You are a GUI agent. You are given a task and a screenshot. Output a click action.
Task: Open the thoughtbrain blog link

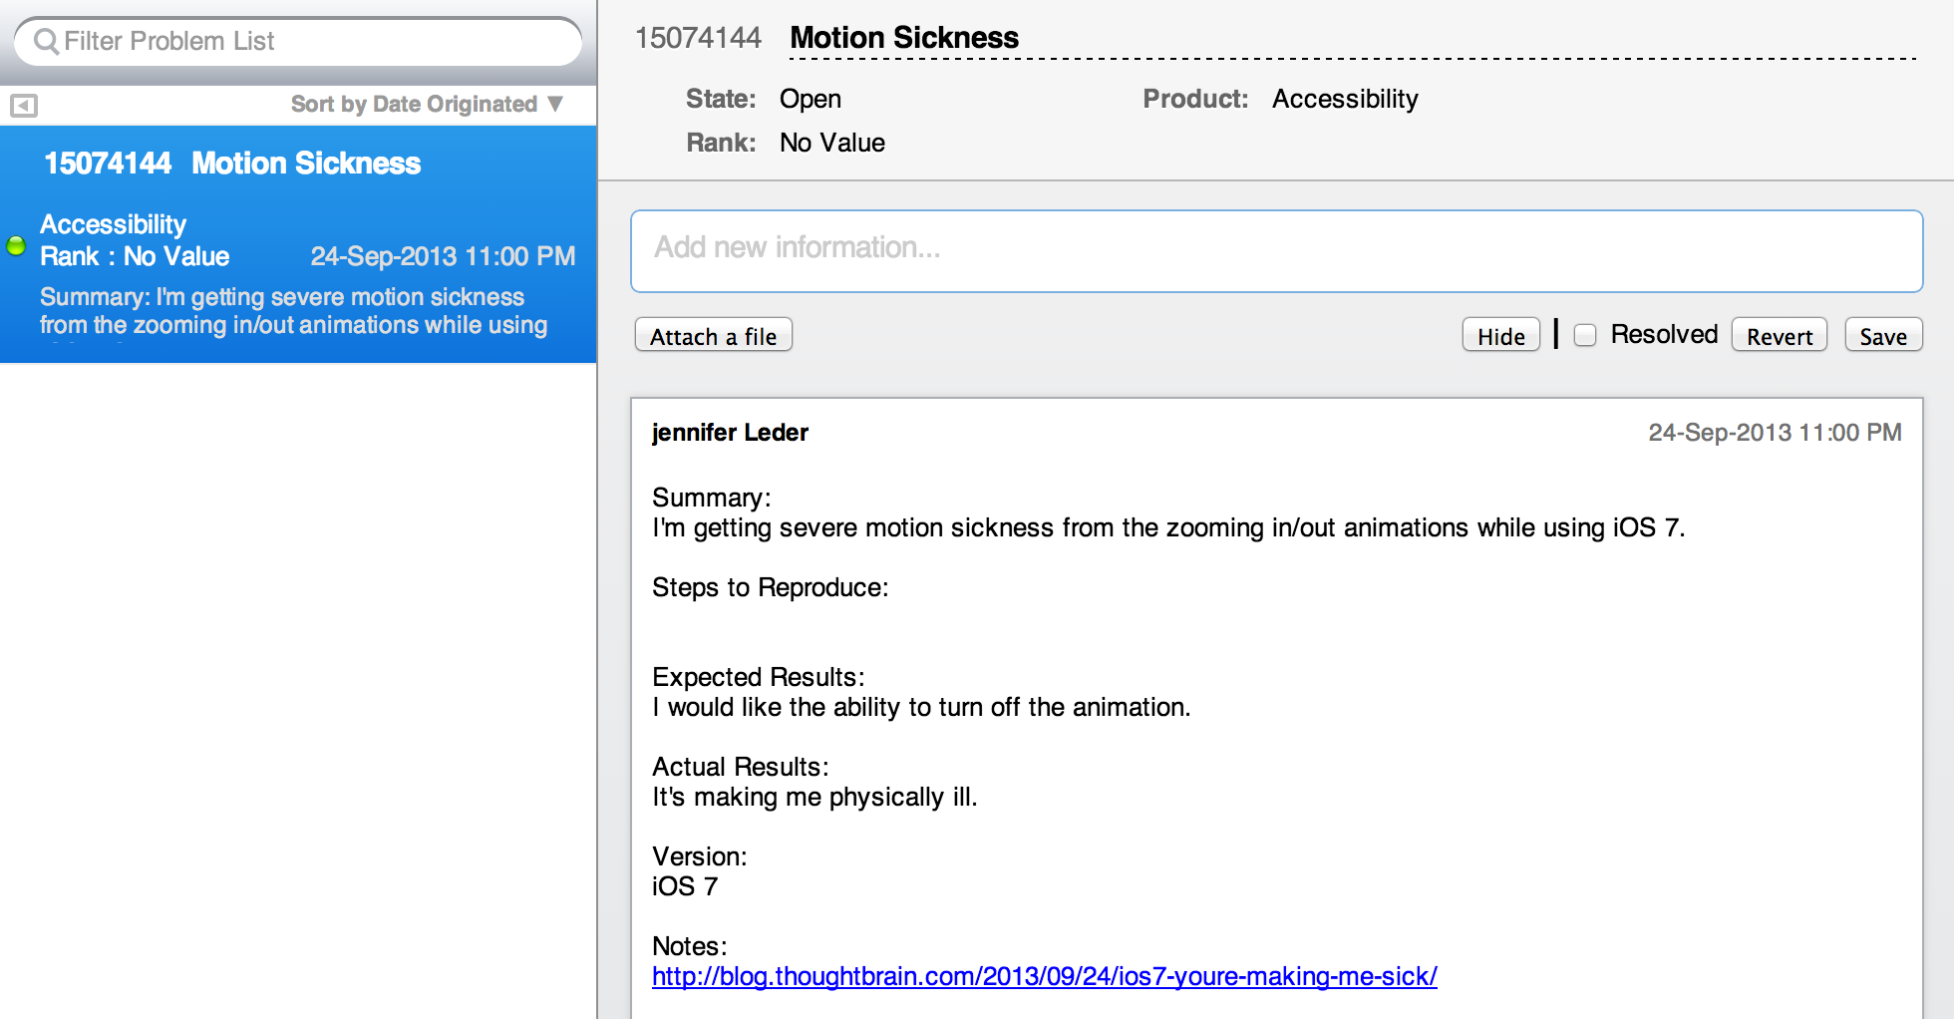(1045, 976)
